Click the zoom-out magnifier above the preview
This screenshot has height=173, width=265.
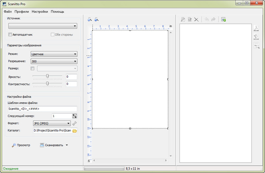(x=96, y=19)
